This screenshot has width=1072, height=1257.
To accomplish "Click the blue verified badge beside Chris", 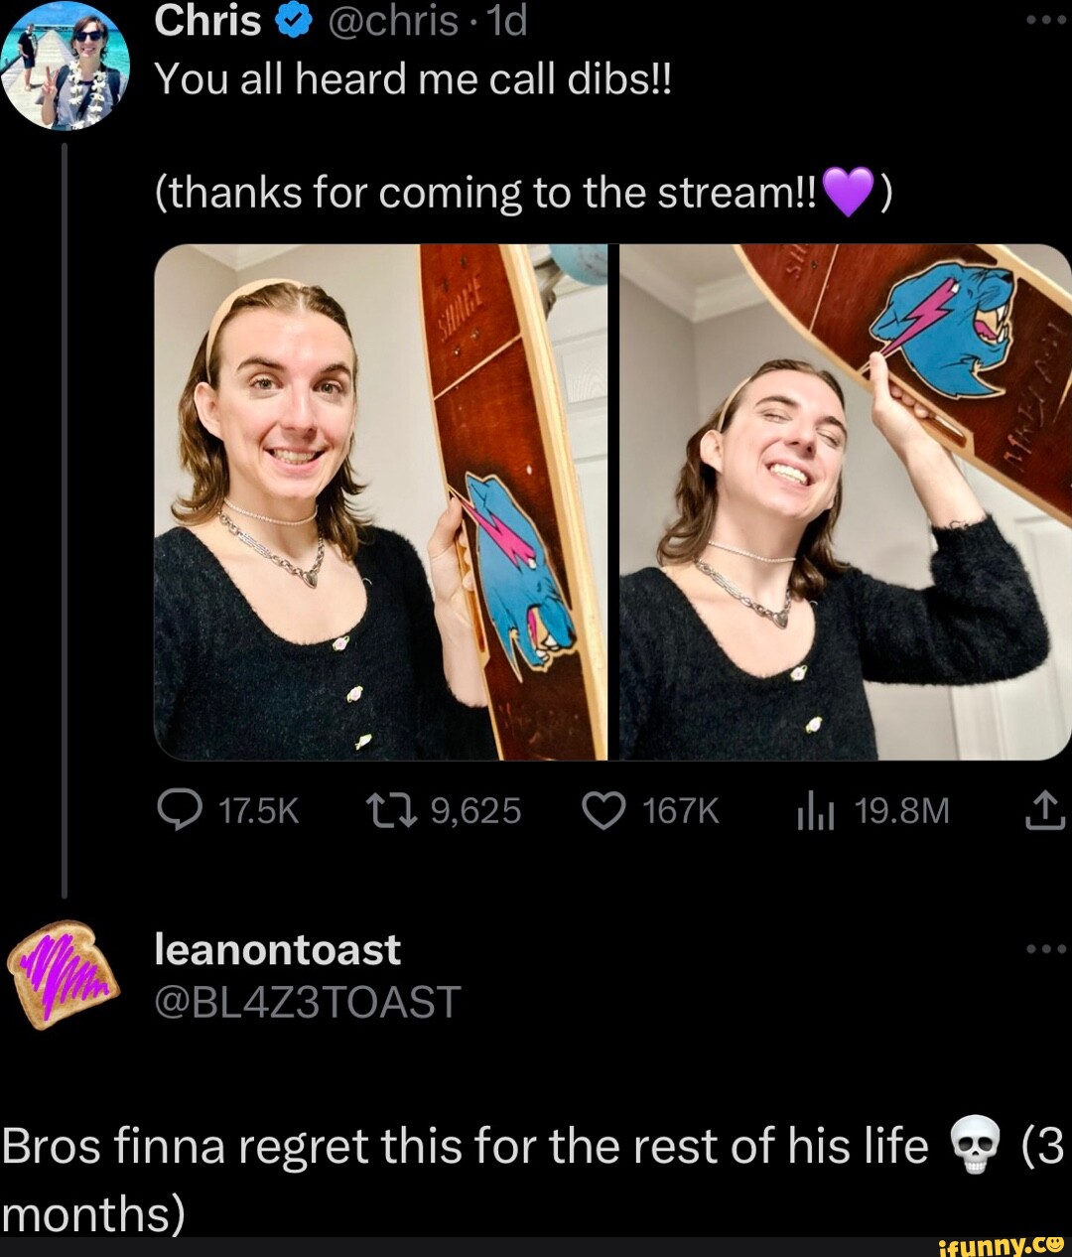I will [x=292, y=21].
